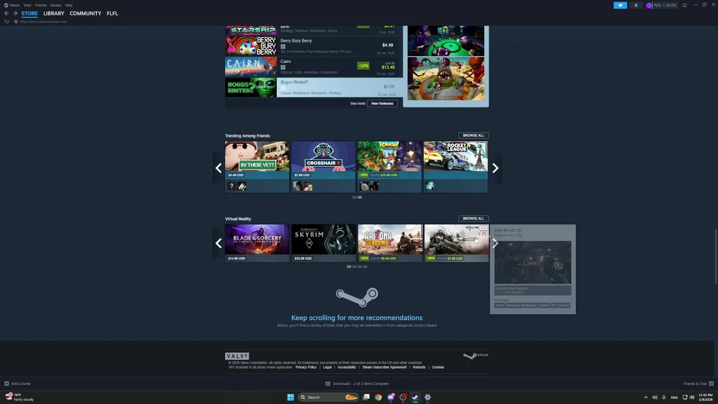718x404 pixels.
Task: Show previous Trending Among Friends games
Action: tap(219, 168)
